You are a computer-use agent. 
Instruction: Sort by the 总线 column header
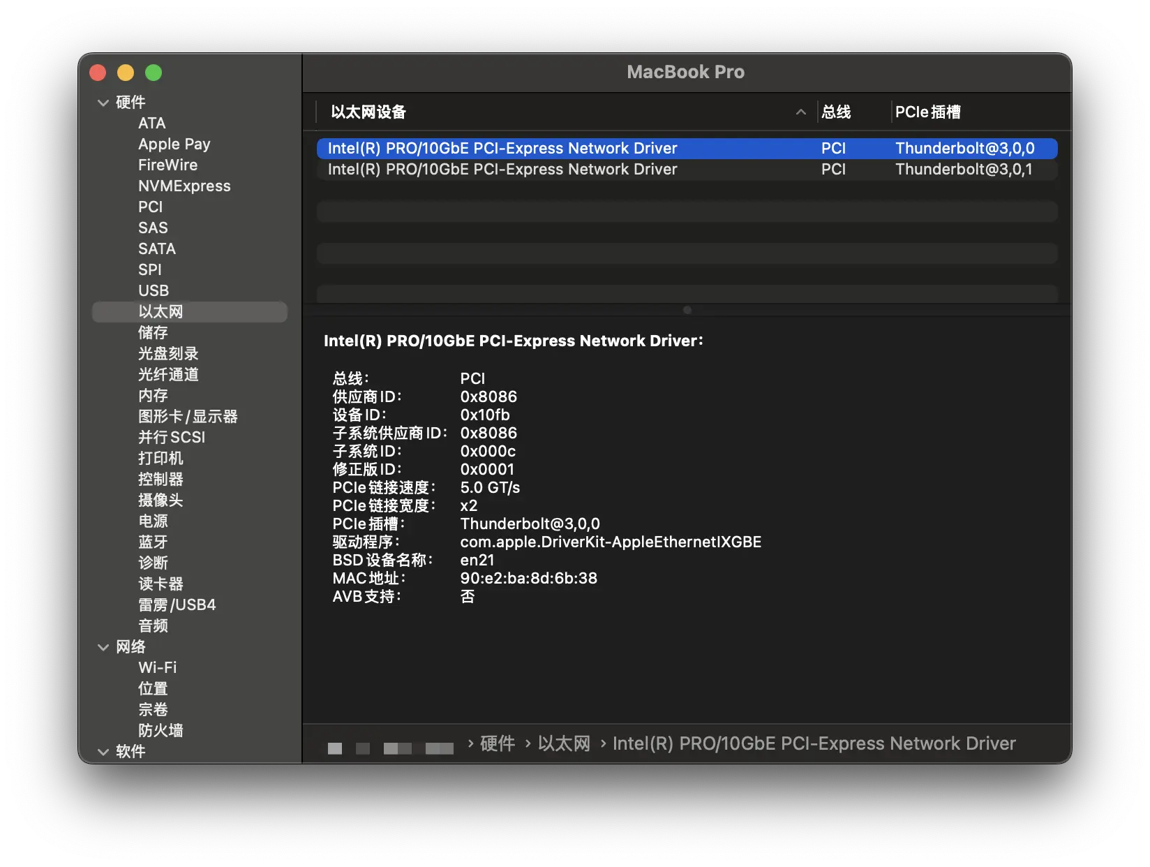(836, 112)
